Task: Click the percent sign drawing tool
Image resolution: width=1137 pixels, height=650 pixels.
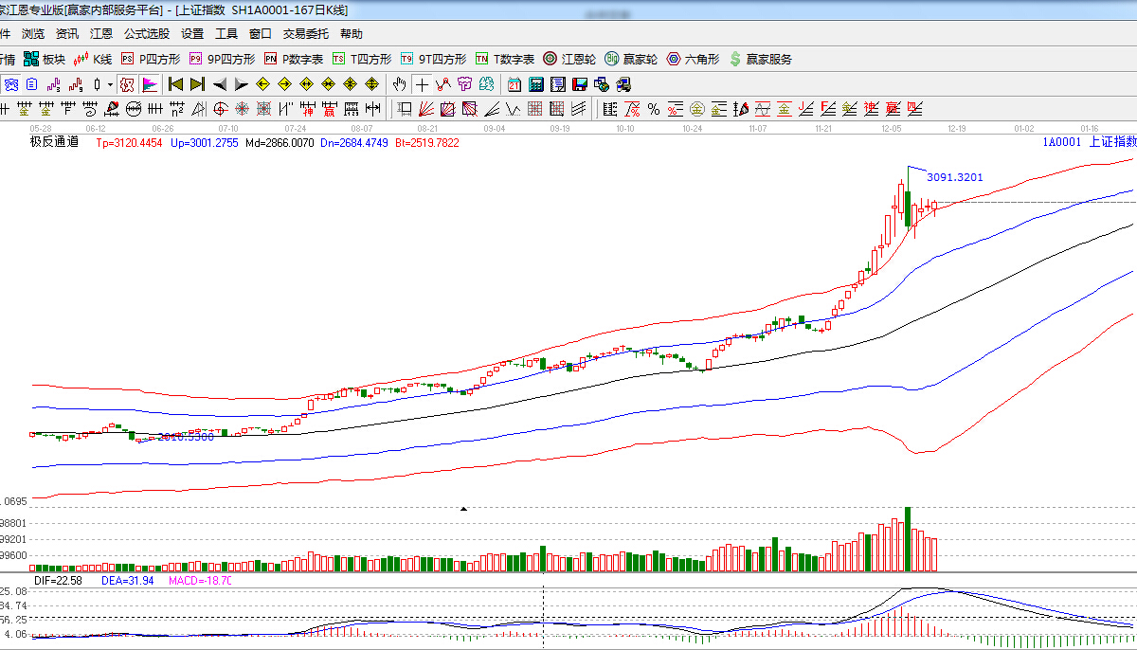Action: click(653, 109)
